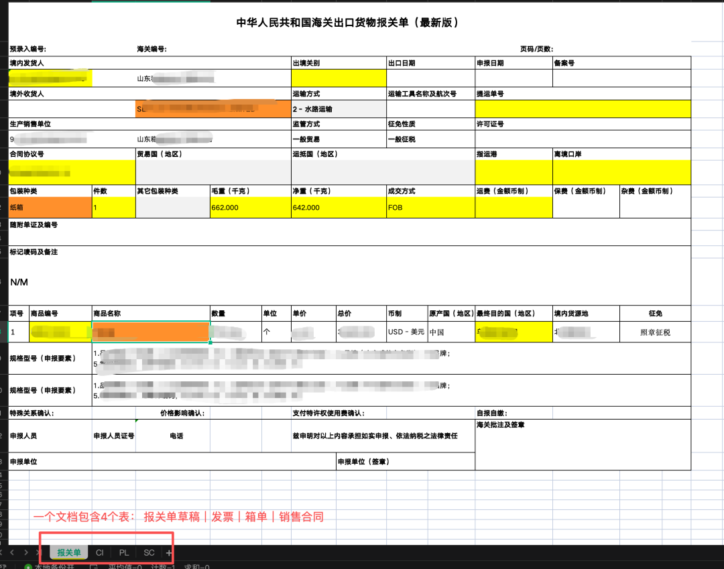724x569 pixels.
Task: Select the 境内货源地 column header
Action: pyautogui.click(x=586, y=314)
